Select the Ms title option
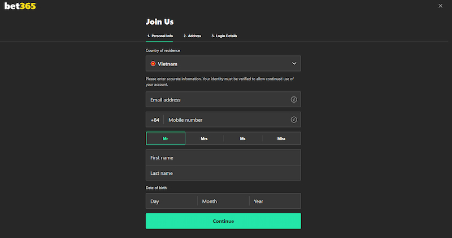Image resolution: width=452 pixels, height=238 pixels. point(243,138)
